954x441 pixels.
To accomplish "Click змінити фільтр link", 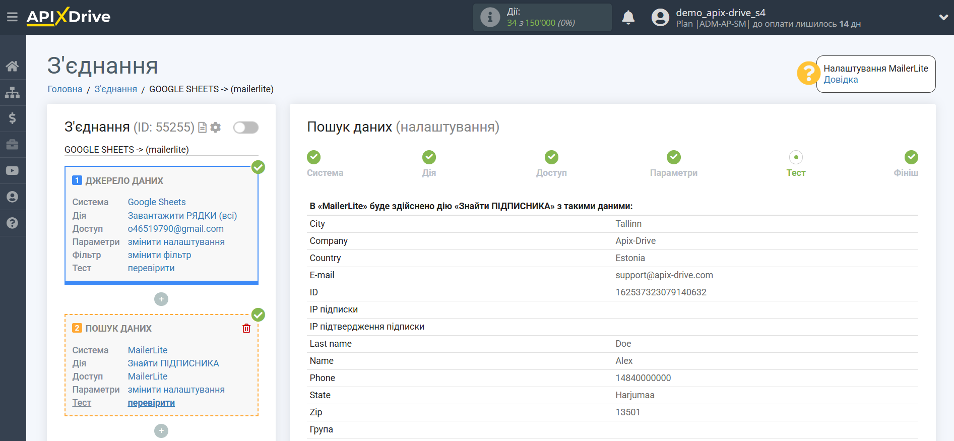I will coord(160,255).
